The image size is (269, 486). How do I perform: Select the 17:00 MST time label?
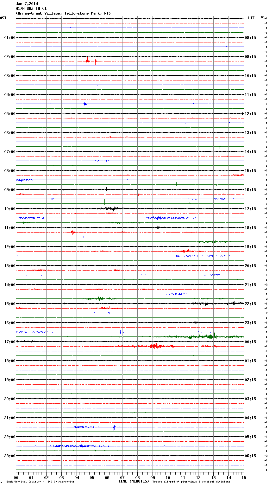[9, 342]
